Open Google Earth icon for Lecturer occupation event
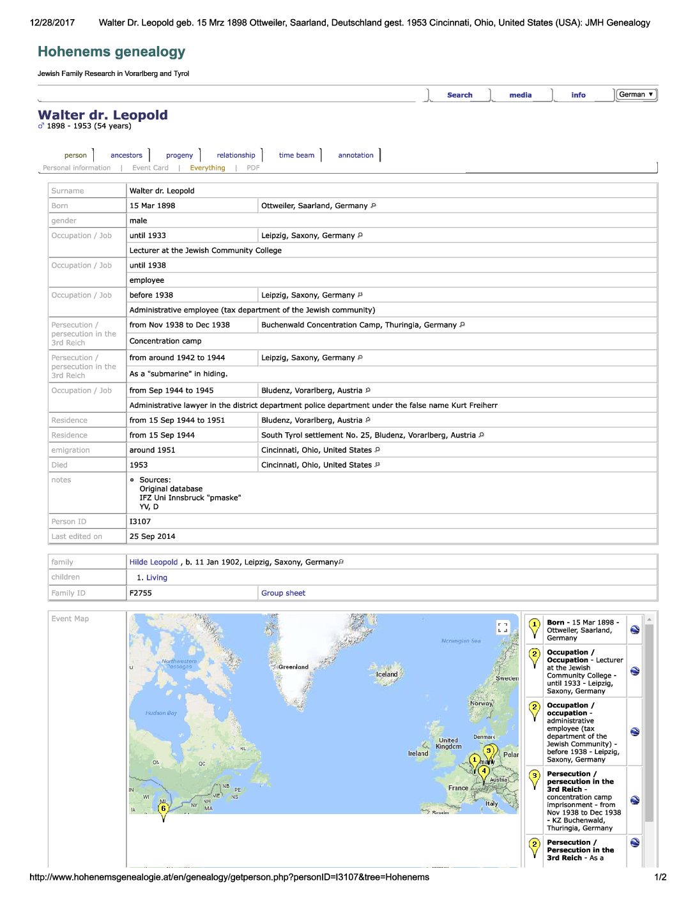The image size is (695, 899). pos(635,671)
